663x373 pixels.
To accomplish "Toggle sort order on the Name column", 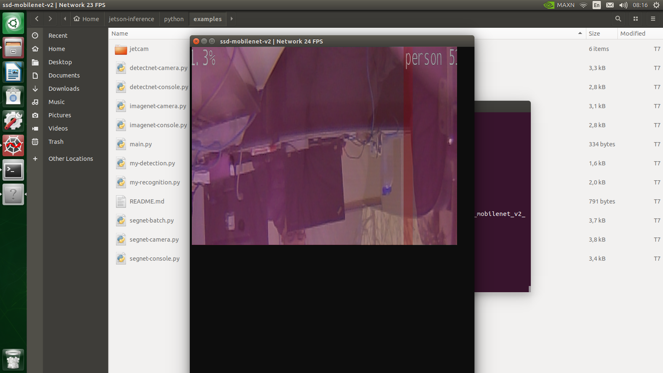I will tap(119, 34).
